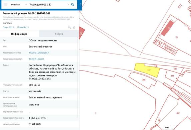191x130 pixels.
Task: Collapse the info panel with arrow
Action: (x=80, y=5)
